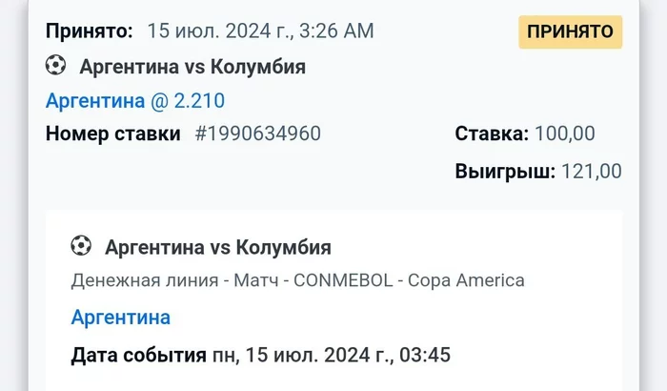Click the Дата события label
Screen dimensions: 667x391
click(x=138, y=356)
